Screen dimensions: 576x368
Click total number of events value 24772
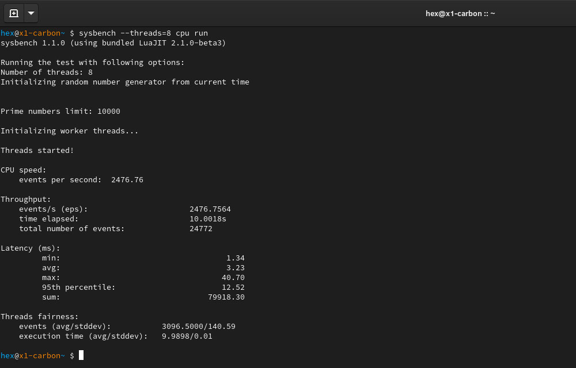pos(200,229)
